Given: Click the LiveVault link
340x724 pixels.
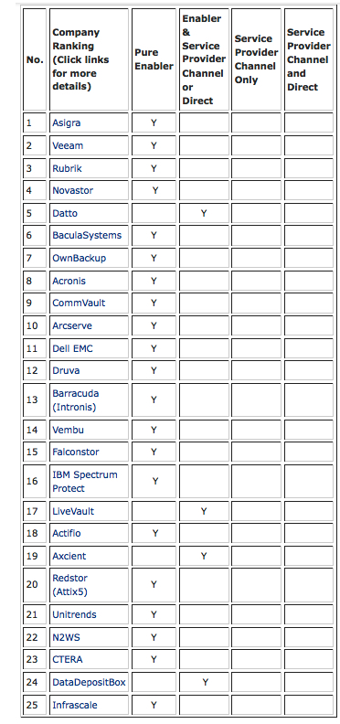Looking at the screenshot, I should (73, 511).
